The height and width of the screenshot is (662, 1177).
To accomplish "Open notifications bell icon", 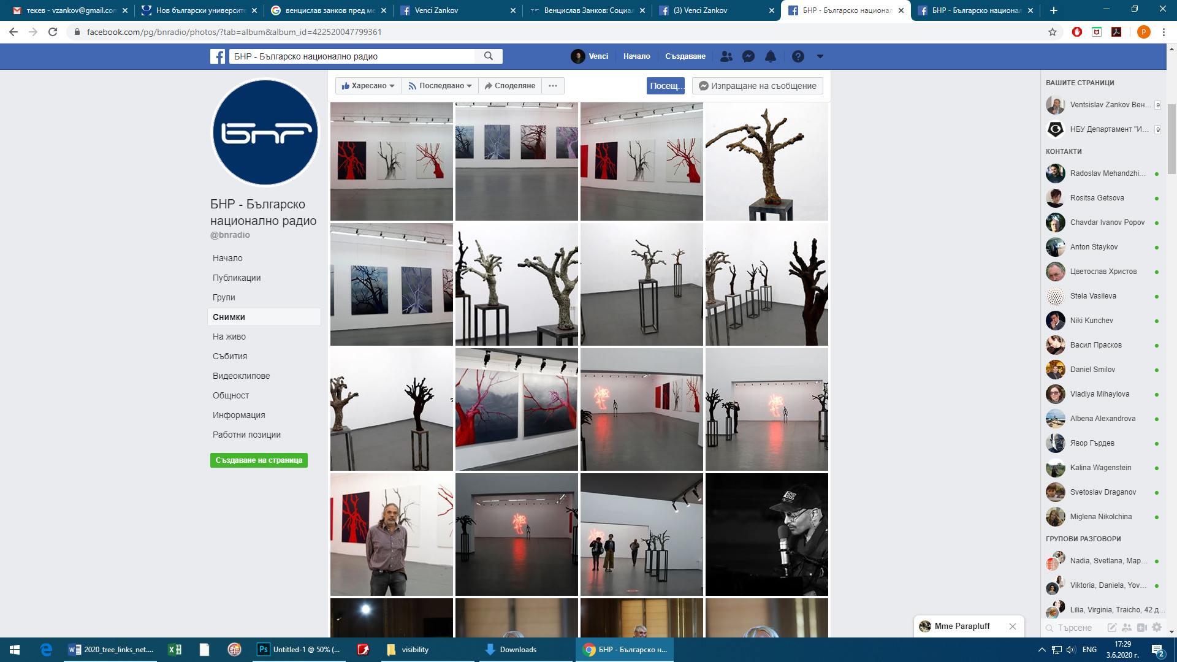I will point(771,56).
